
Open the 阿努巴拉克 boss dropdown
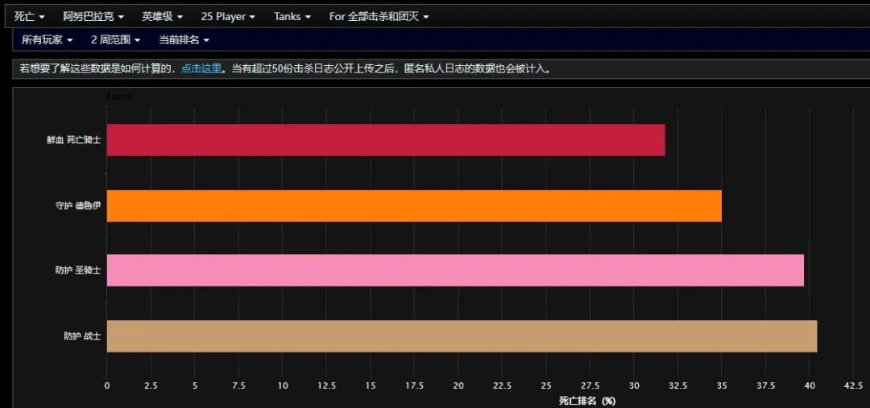[93, 17]
